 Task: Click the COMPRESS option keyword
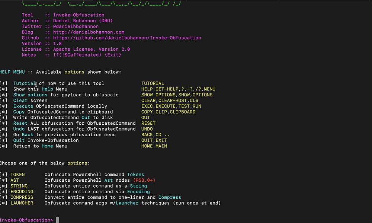[22, 197]
